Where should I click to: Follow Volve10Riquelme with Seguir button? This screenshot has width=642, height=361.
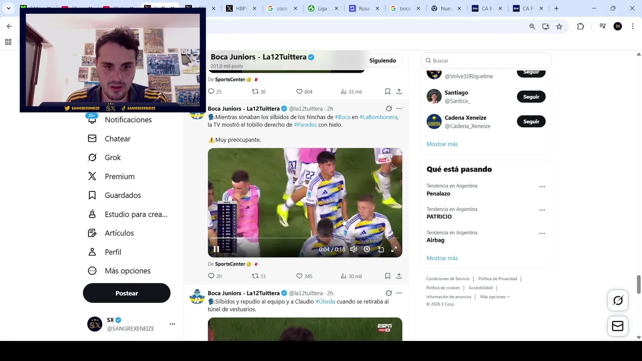[531, 72]
